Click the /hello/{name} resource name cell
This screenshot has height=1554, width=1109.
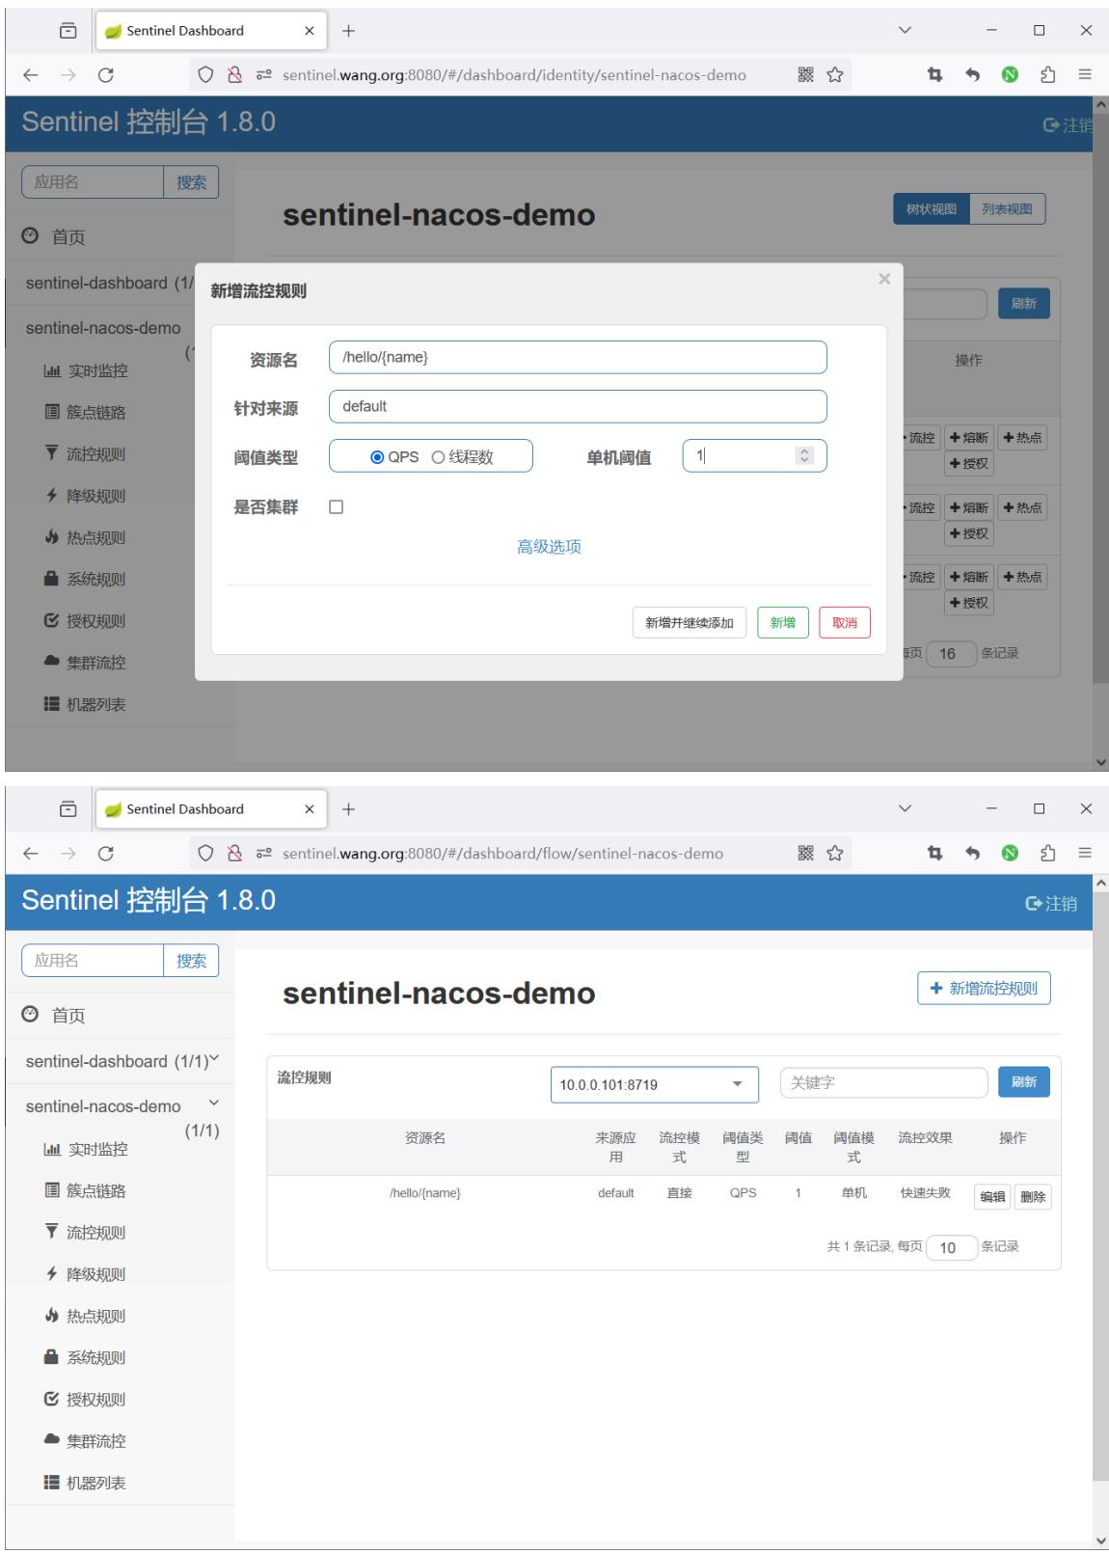point(425,1193)
